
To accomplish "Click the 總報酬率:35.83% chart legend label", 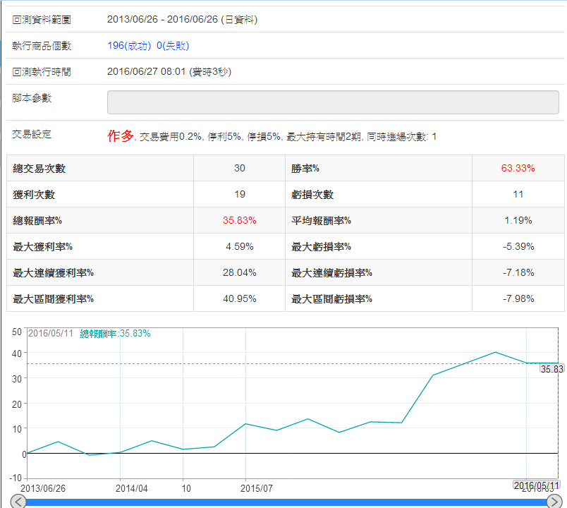I will 115,334.
